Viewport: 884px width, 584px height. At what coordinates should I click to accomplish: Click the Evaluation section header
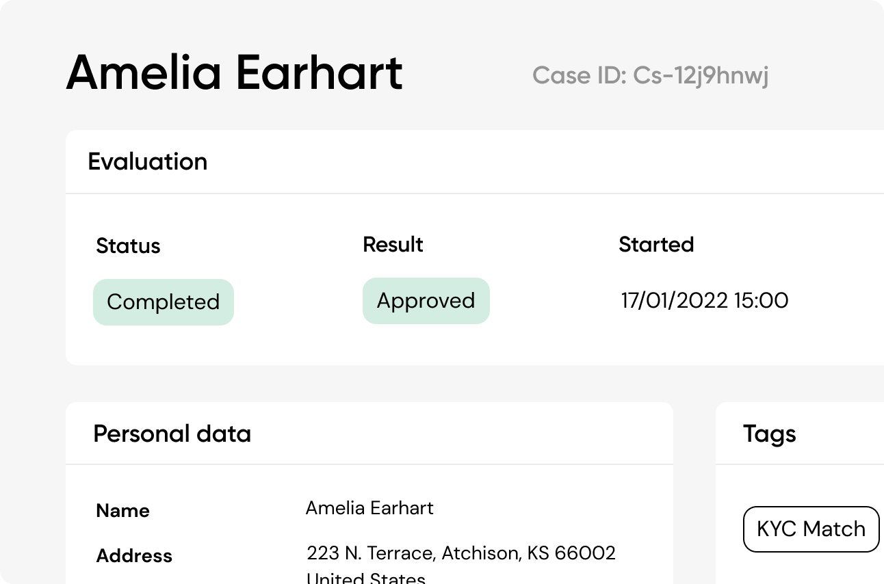(148, 161)
